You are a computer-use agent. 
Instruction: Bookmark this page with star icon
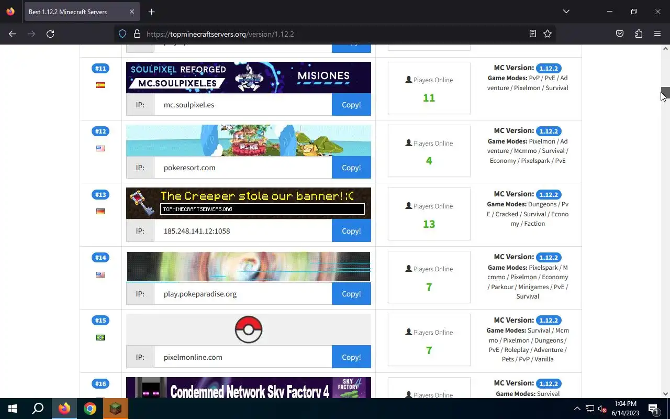[x=548, y=34]
